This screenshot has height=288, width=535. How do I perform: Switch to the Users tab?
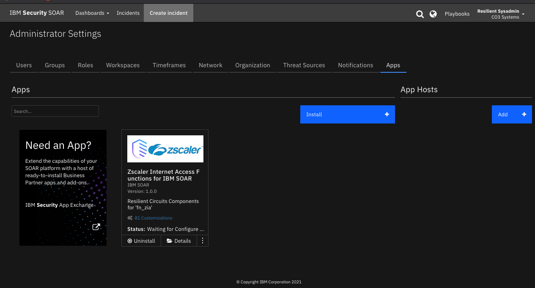pos(24,65)
